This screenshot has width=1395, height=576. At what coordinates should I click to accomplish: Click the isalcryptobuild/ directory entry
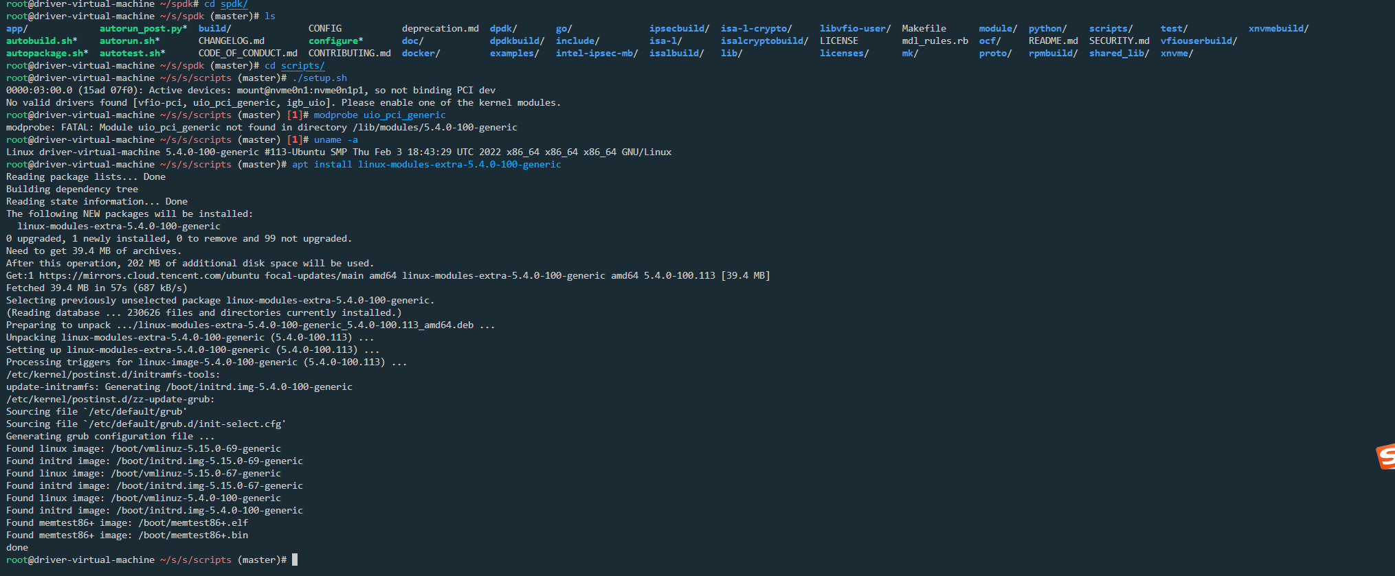point(765,41)
